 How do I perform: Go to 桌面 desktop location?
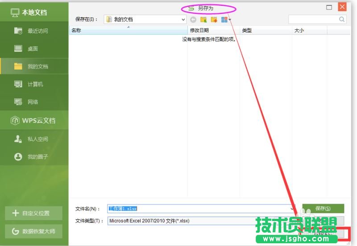[x=34, y=49]
